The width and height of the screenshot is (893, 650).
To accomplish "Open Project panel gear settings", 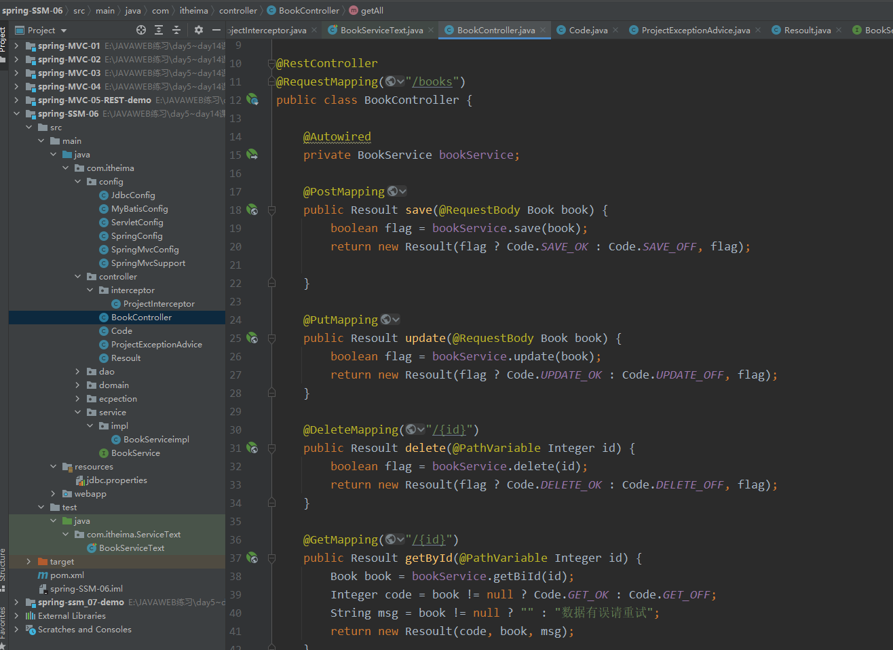I will [x=199, y=30].
